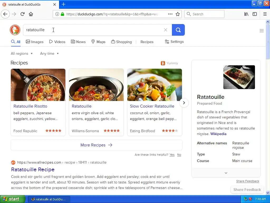Open the Firefox Library icon
This screenshot has width=270, height=203.
[246, 14]
